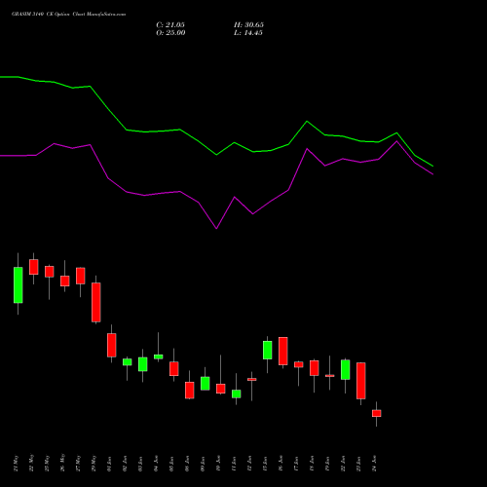Click the green candle above 11 Jun

point(237,393)
